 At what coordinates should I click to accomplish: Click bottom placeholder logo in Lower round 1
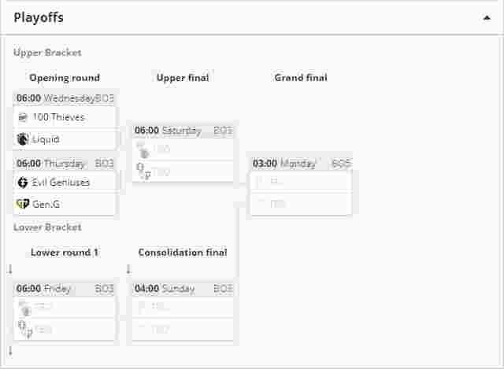point(25,329)
